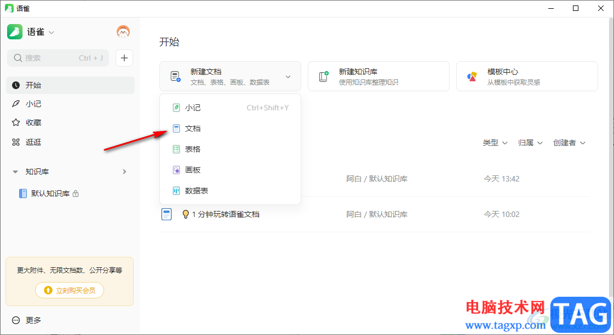The height and width of the screenshot is (335, 614).
Task: Open the 类型 filter dropdown
Action: [x=495, y=143]
